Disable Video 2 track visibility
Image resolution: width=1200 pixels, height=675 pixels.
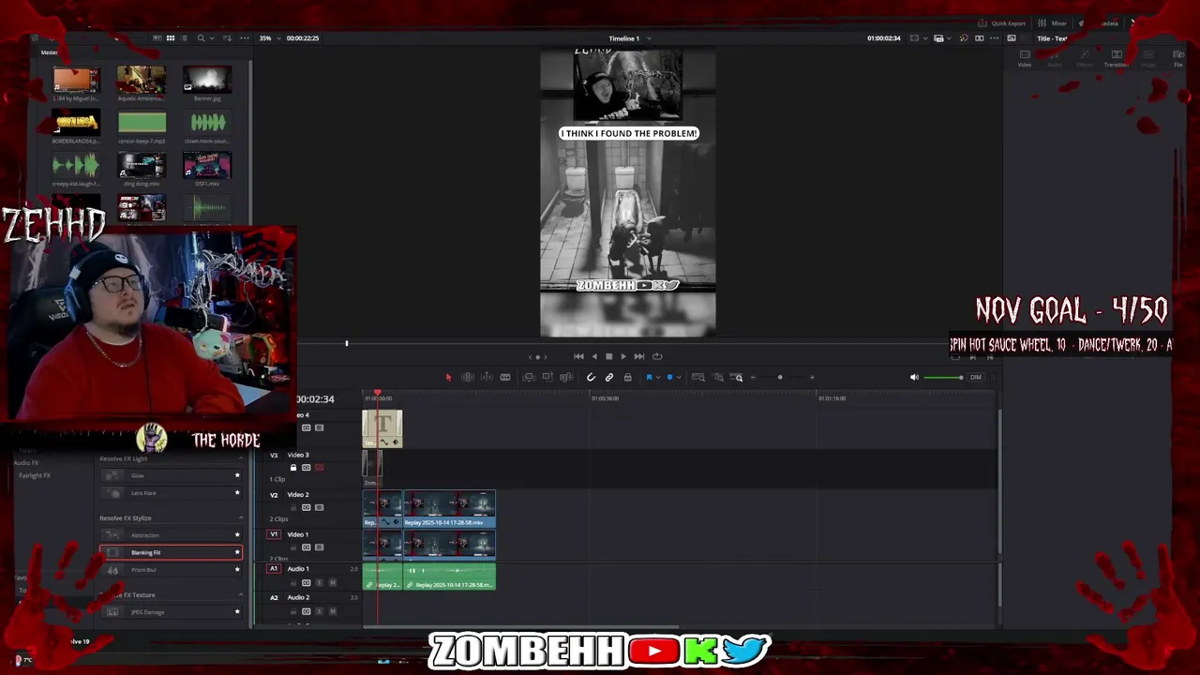pos(319,507)
